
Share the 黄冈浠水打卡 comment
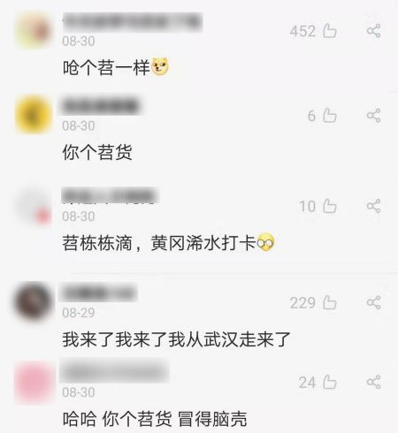374,206
